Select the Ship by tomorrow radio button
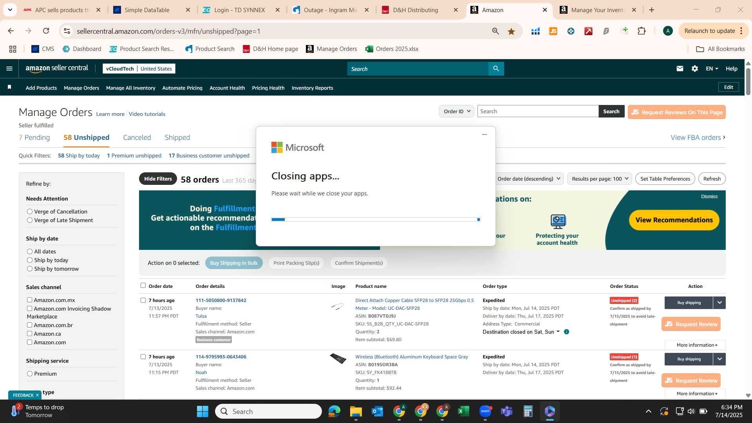The image size is (752, 423). (x=30, y=269)
